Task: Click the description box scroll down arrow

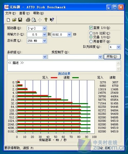Action: coord(118,69)
